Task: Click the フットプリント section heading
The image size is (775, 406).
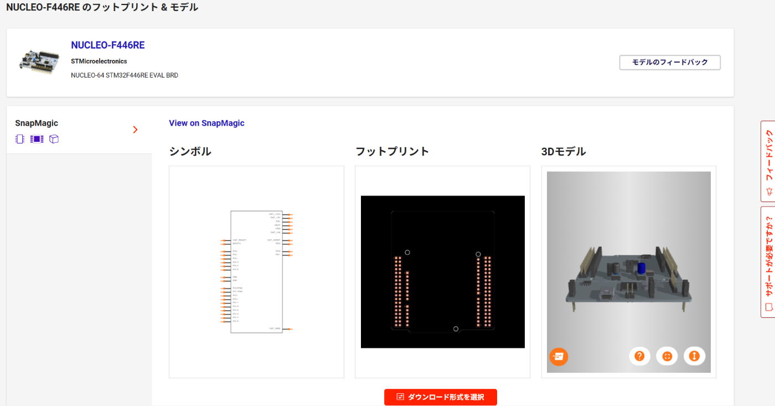Action: [x=392, y=151]
